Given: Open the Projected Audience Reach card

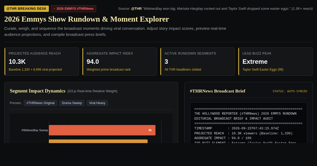Looking at the screenshot, I should click(x=42, y=62).
